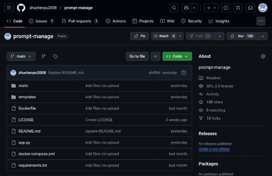The width and height of the screenshot is (272, 176).
Task: Open the app.py file
Action: coord(24,142)
